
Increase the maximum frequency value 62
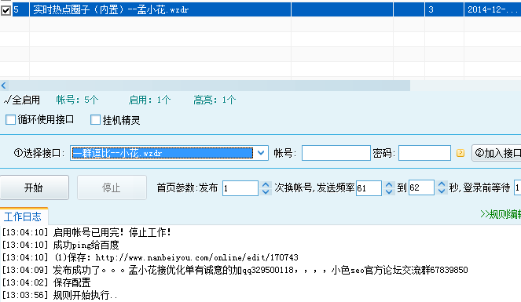click(x=442, y=184)
